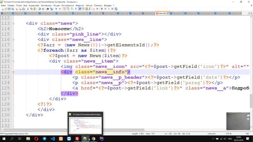Open FileZilla from taskbar

tap(77, 138)
